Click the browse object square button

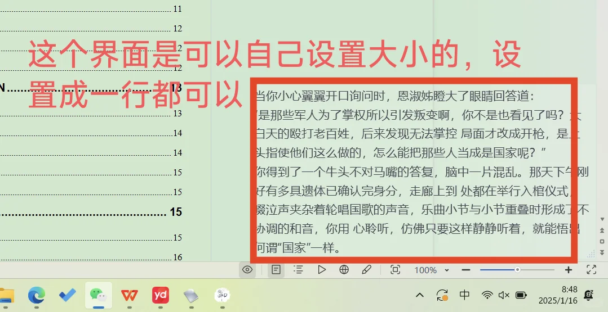click(x=602, y=241)
